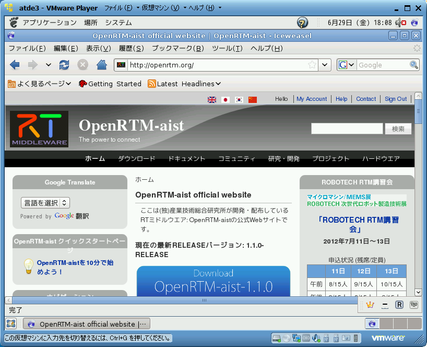Screen dimensions: 427x347
Task: Click the VMware hard disk device icon
Action: point(277,339)
